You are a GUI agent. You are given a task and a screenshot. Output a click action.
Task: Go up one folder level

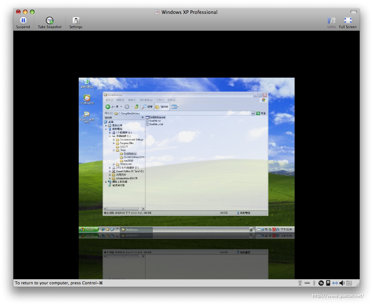pos(137,107)
